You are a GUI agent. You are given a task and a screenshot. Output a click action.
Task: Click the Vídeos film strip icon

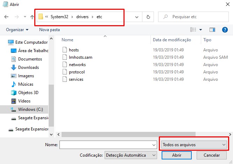pos(14,101)
